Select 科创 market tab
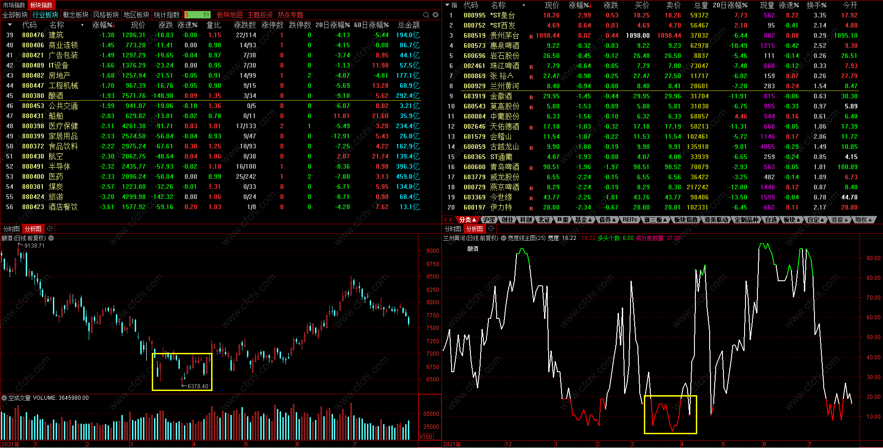The height and width of the screenshot is (448, 883). (526, 220)
